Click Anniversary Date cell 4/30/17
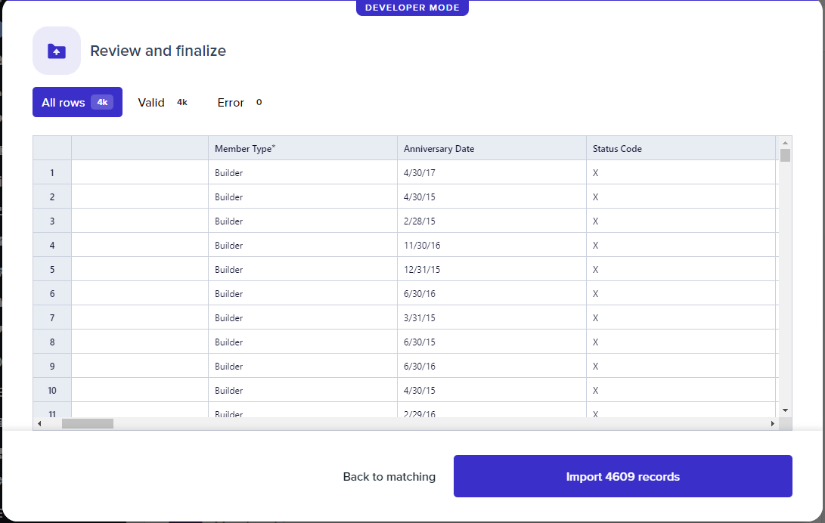This screenshot has height=523, width=825. tap(492, 172)
